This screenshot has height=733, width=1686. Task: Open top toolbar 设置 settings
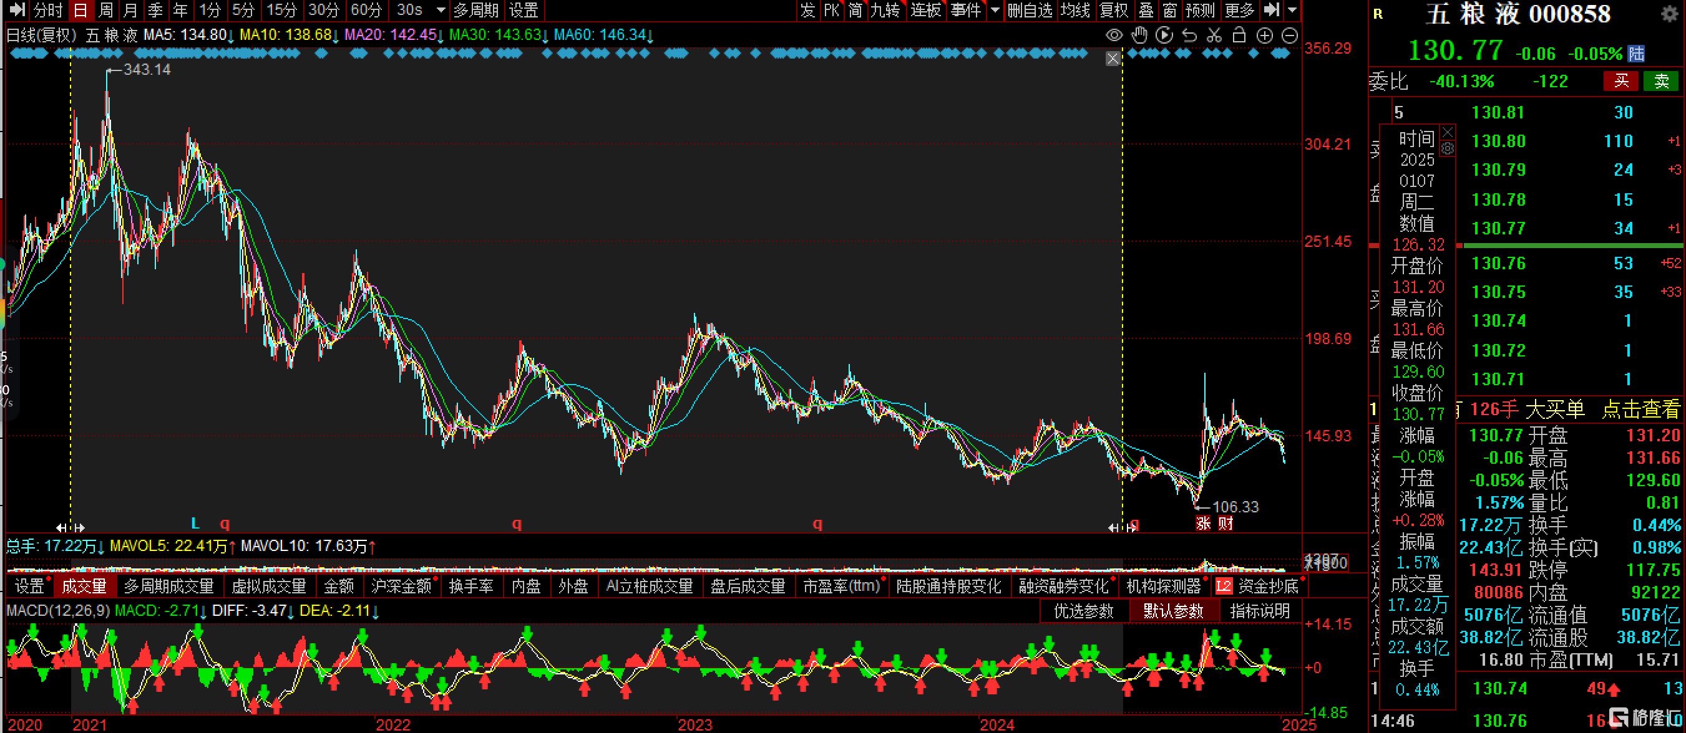pyautogui.click(x=524, y=10)
